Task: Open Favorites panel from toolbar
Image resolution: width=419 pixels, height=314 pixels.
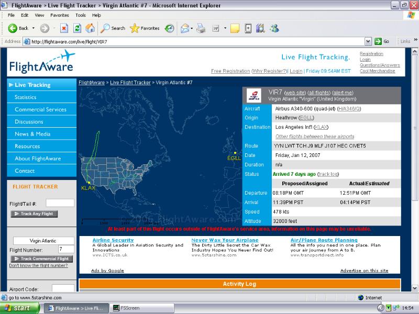Action: point(145,28)
